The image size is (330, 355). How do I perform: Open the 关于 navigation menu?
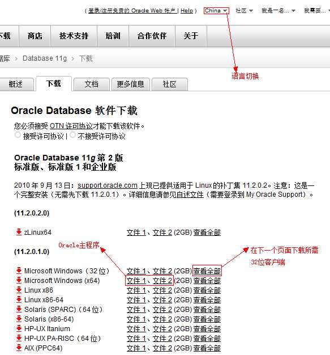pos(191,36)
